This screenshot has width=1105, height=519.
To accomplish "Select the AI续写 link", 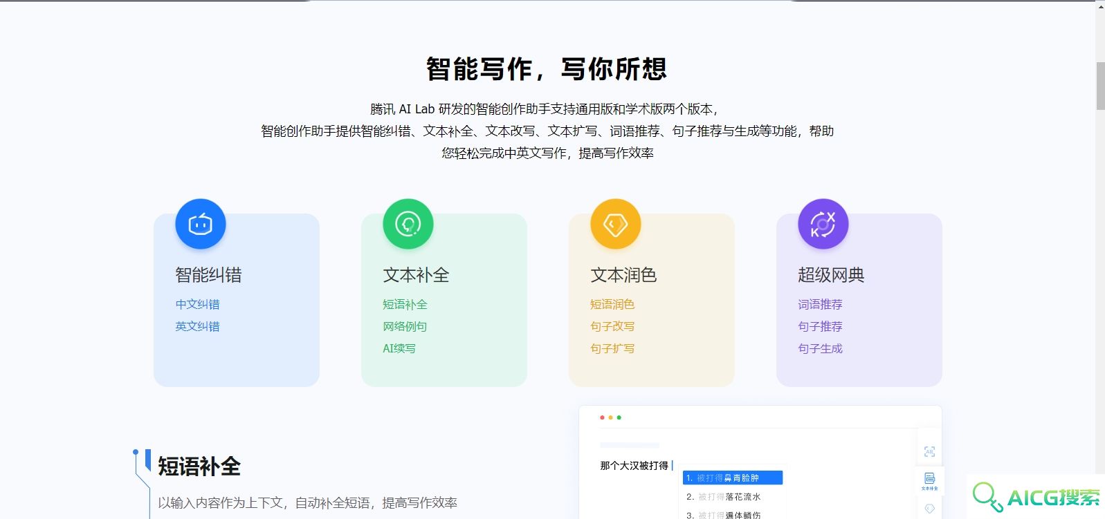I will pos(399,348).
